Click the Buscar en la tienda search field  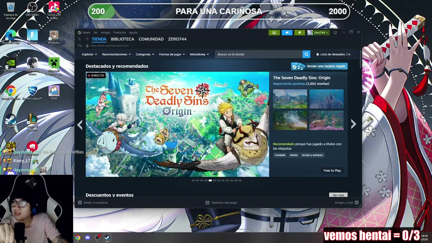pos(259,54)
